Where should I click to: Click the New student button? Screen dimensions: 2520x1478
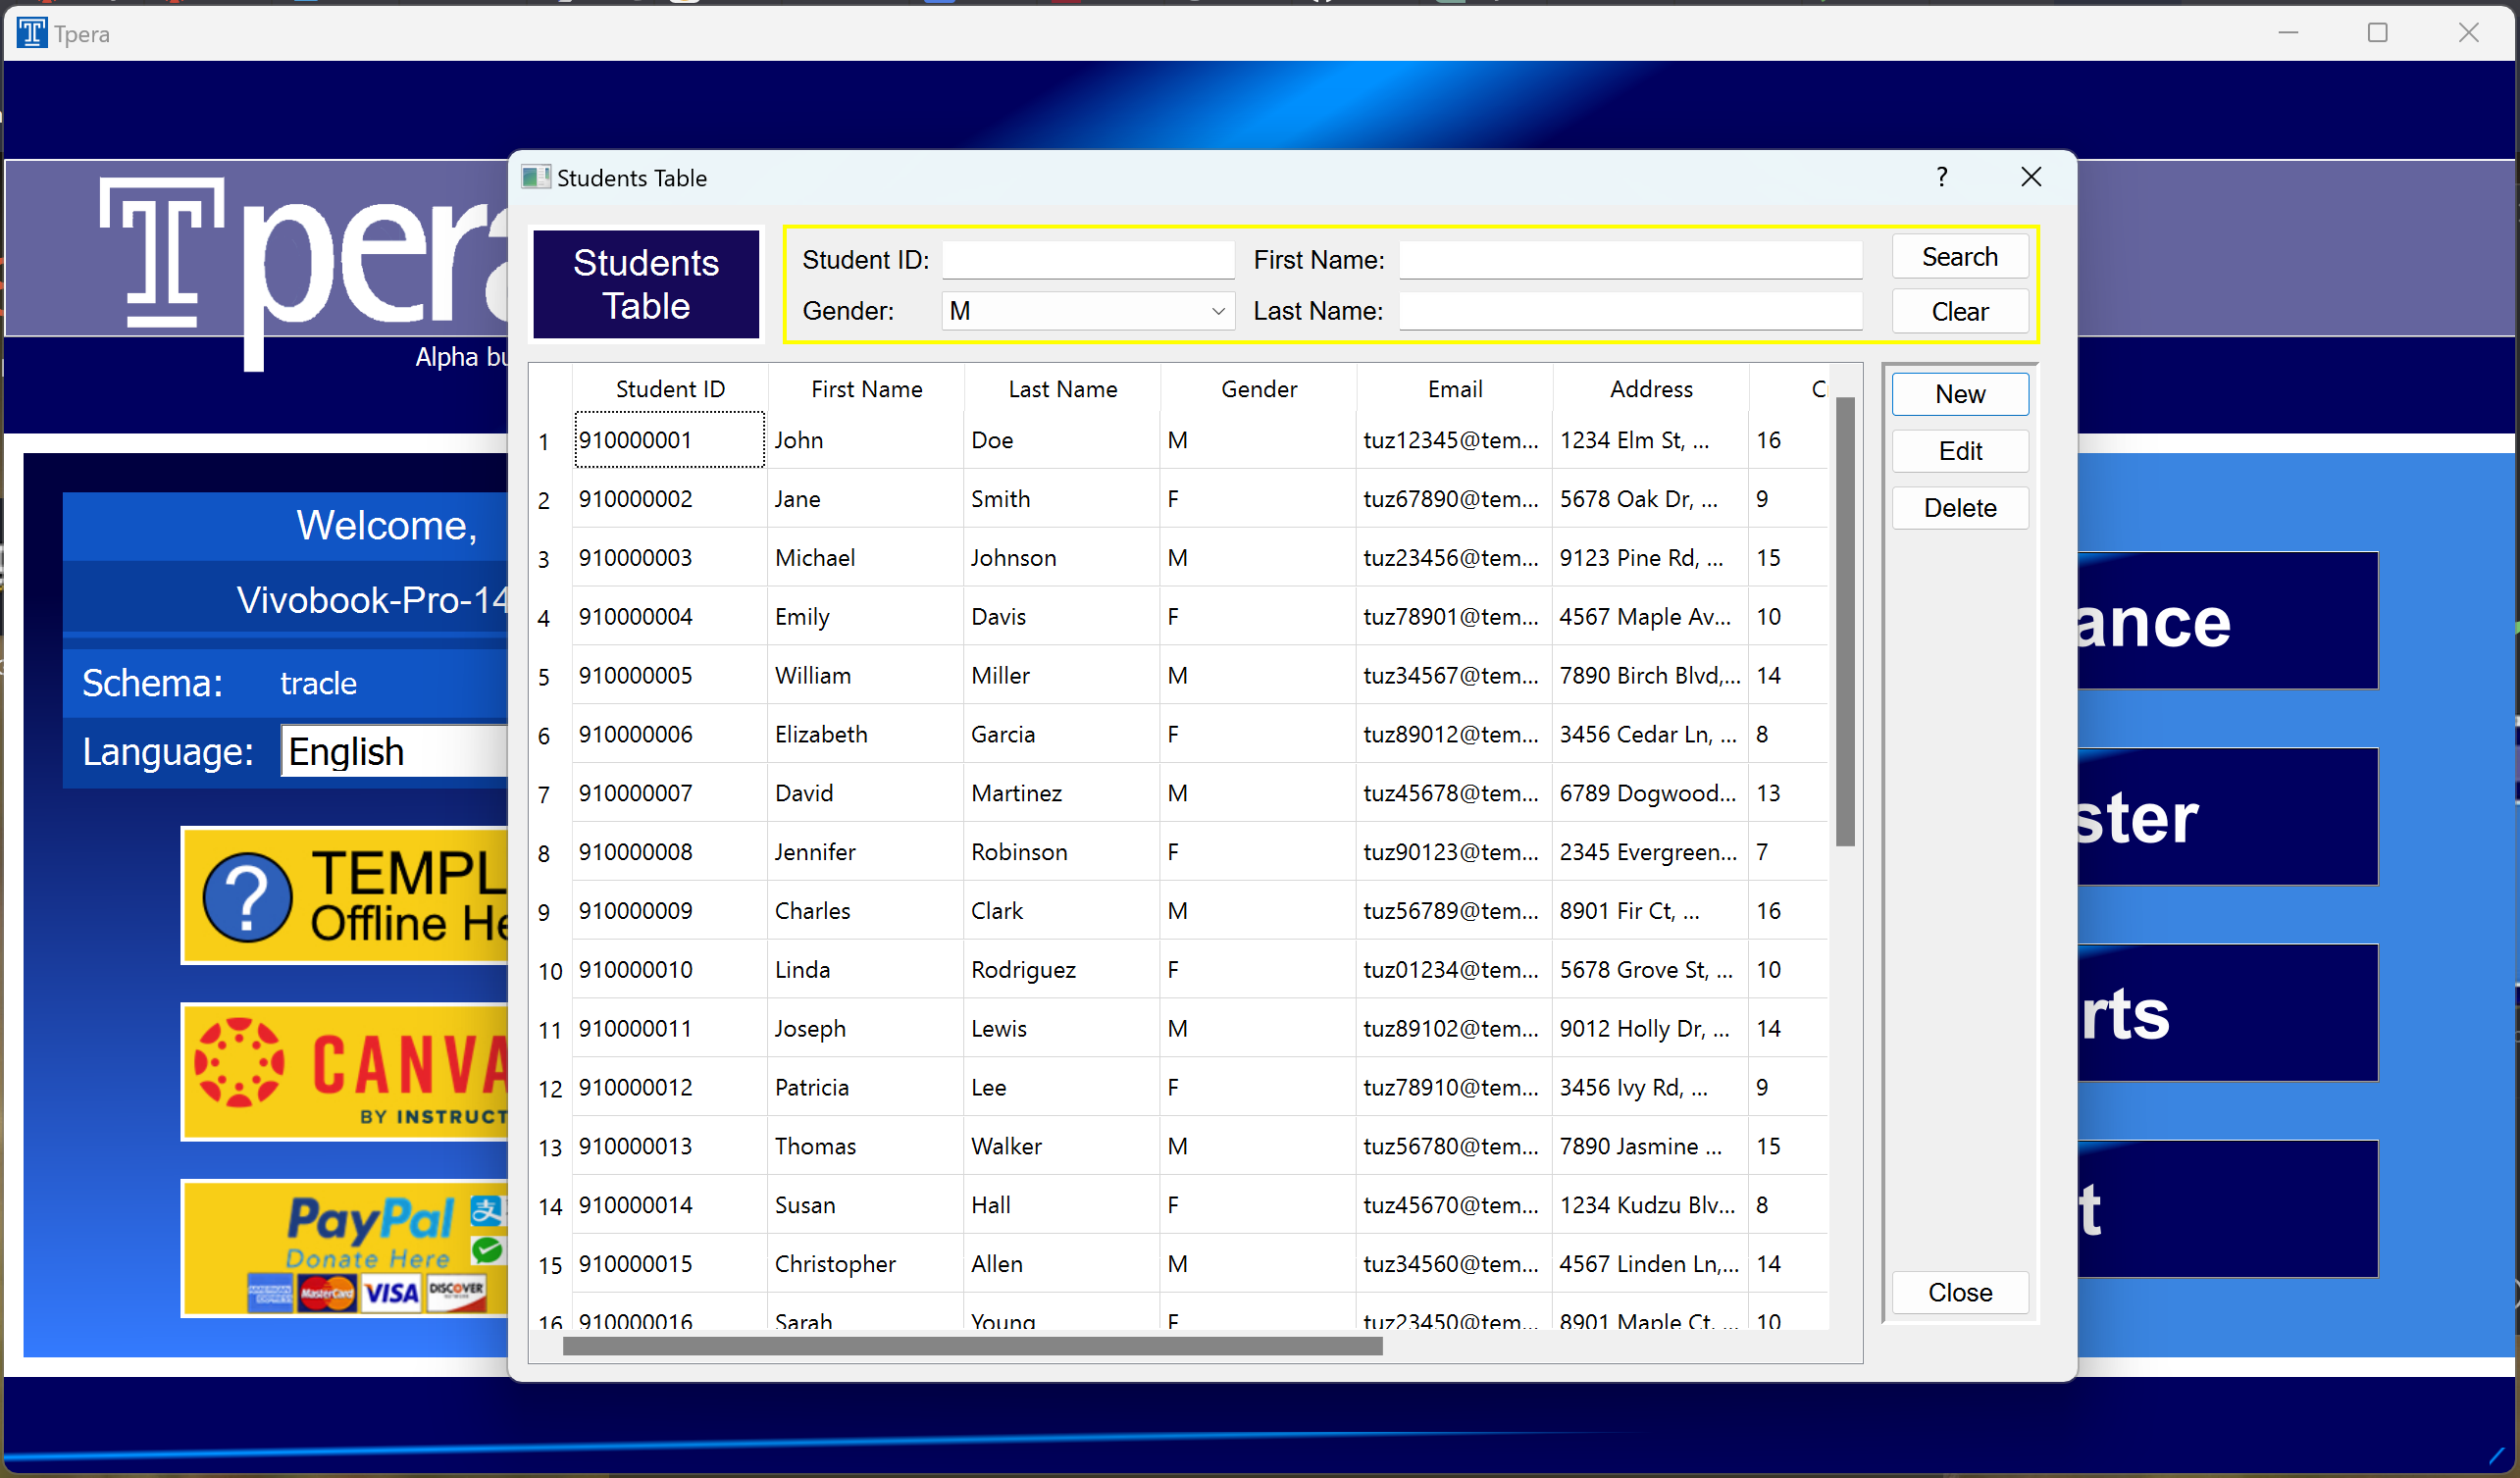1959,394
